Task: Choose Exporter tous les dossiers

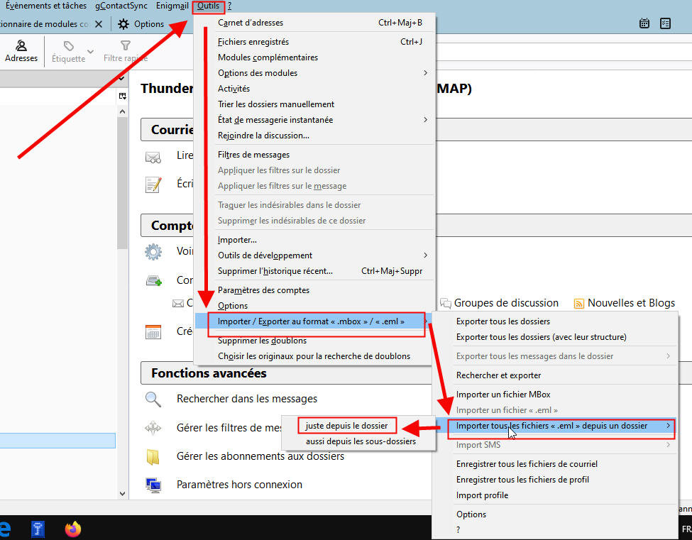Action: point(555,321)
